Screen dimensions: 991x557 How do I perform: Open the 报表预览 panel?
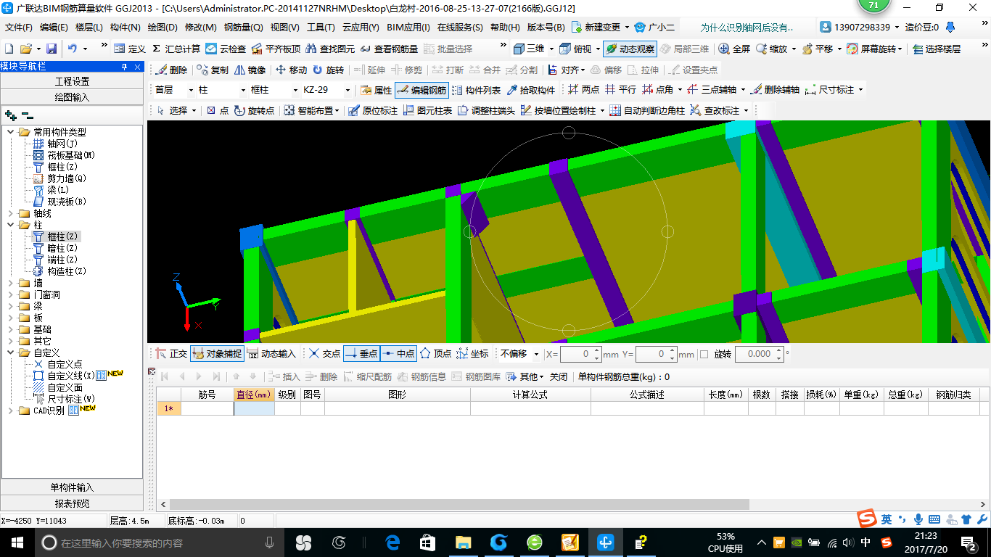coord(73,503)
